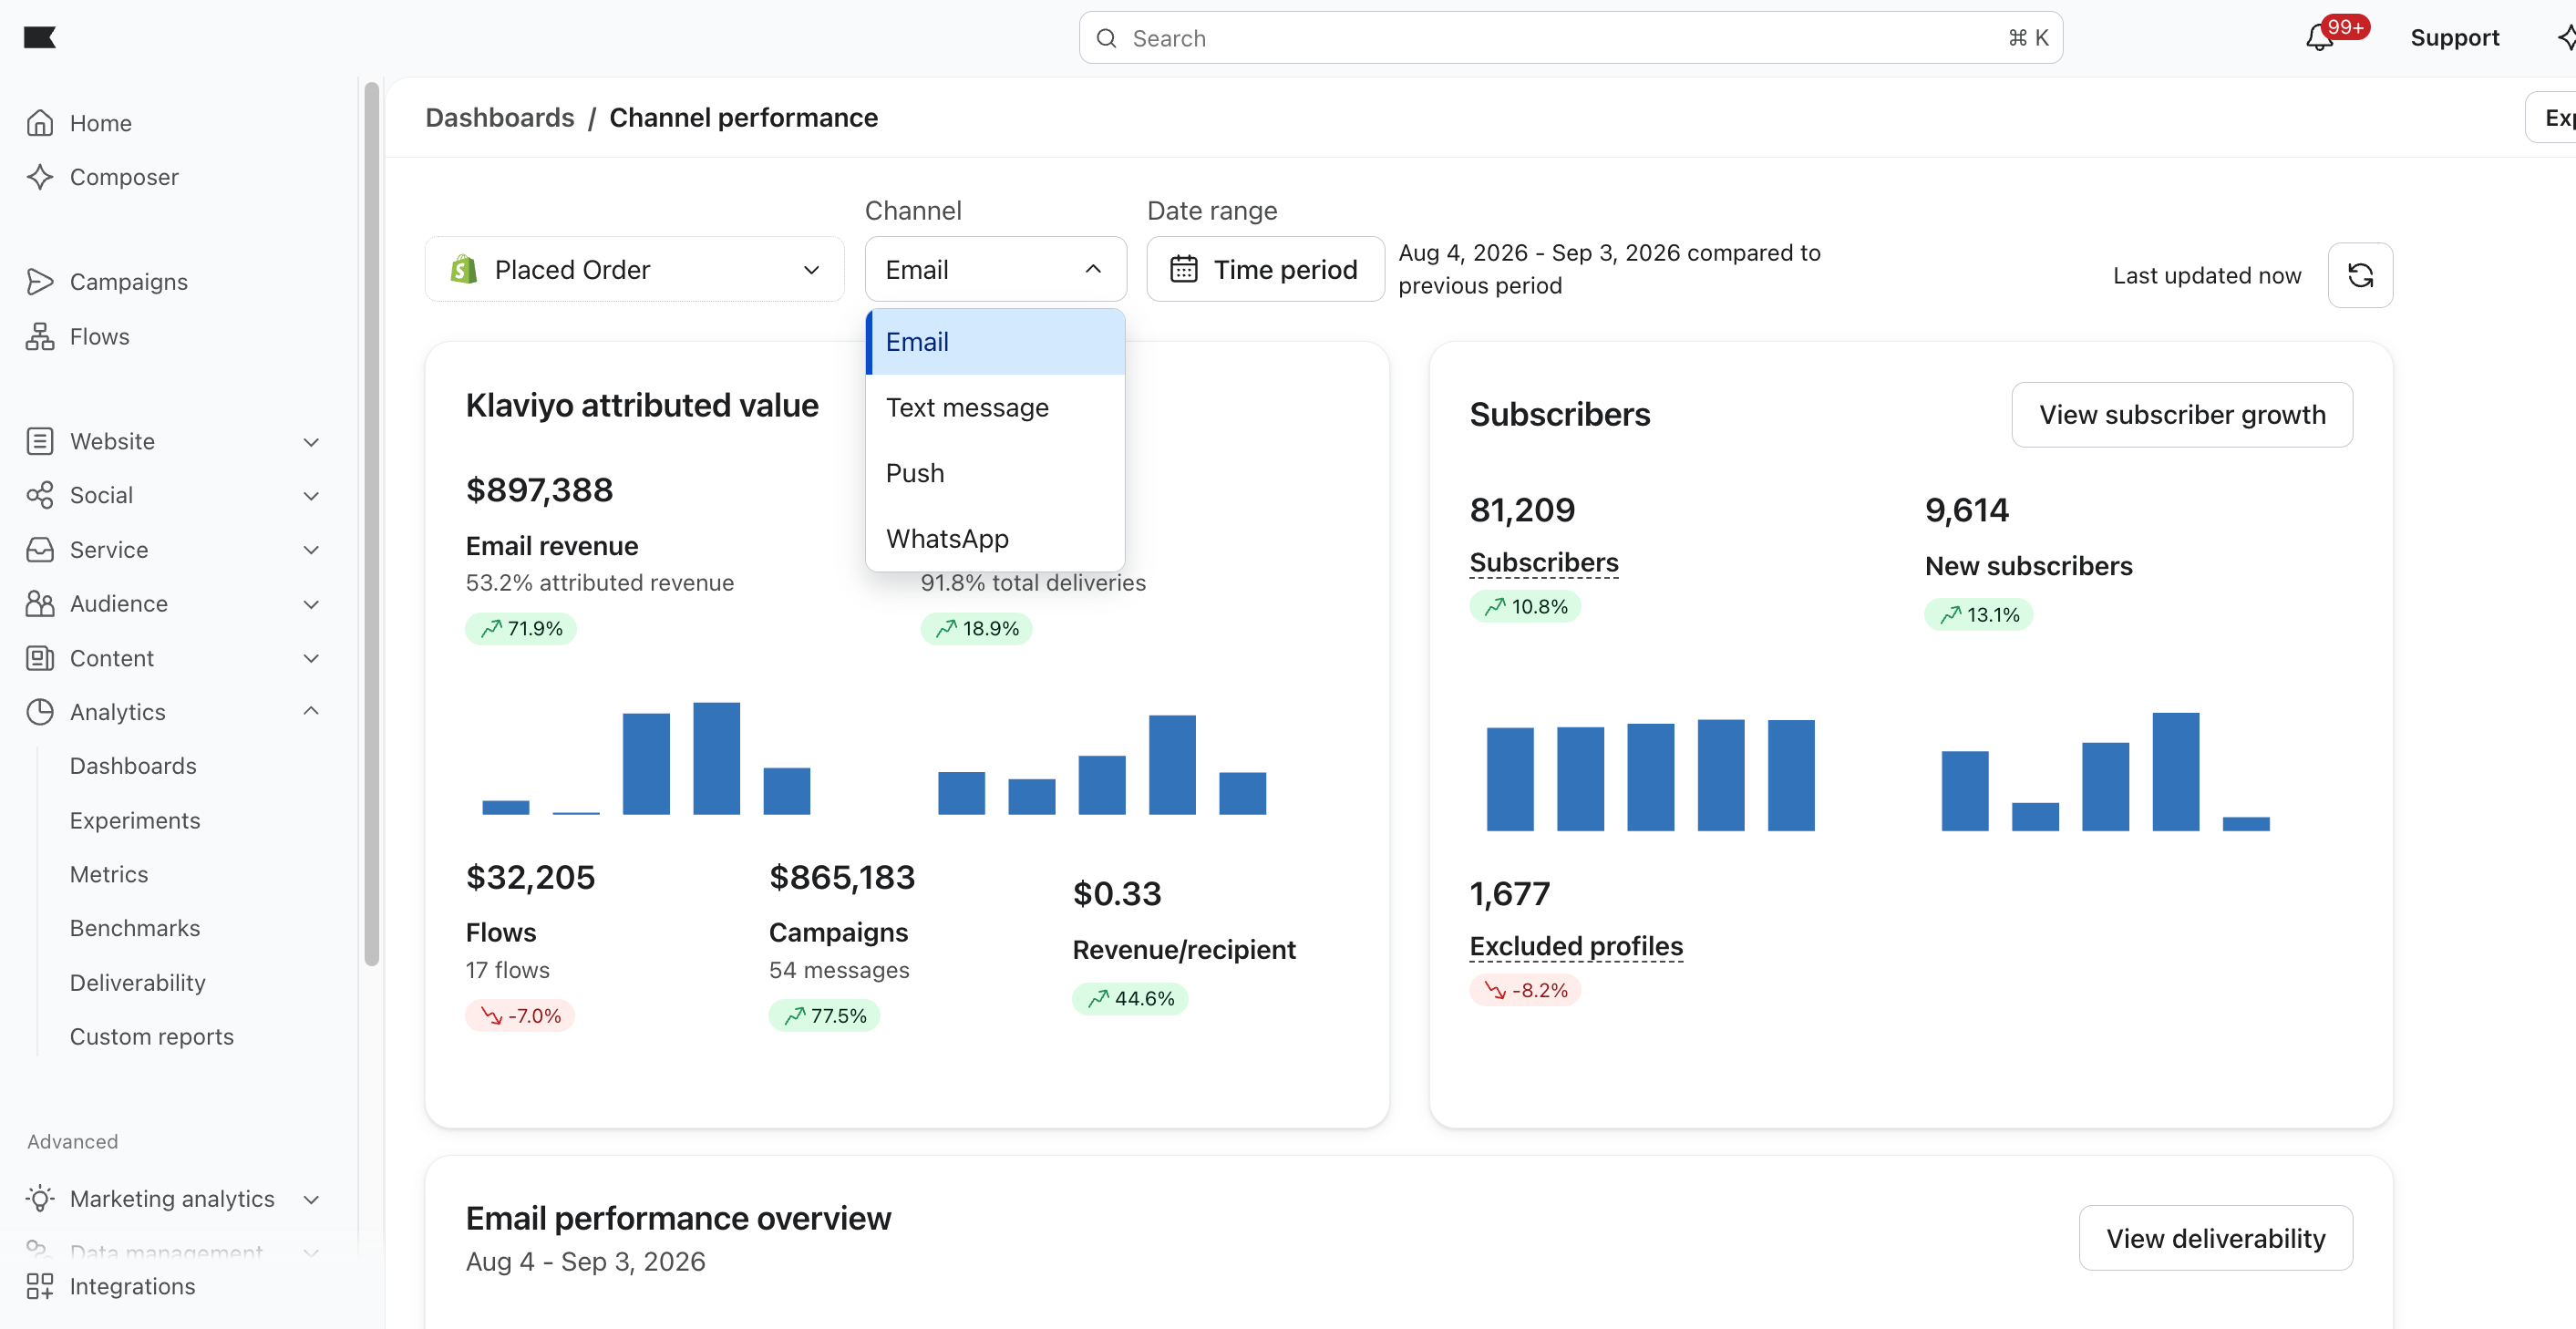
Task: Open Deliverability under Analytics
Action: click(138, 983)
